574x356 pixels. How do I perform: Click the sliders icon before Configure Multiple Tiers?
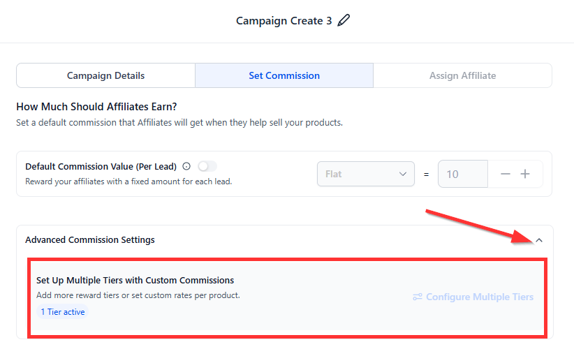click(418, 297)
